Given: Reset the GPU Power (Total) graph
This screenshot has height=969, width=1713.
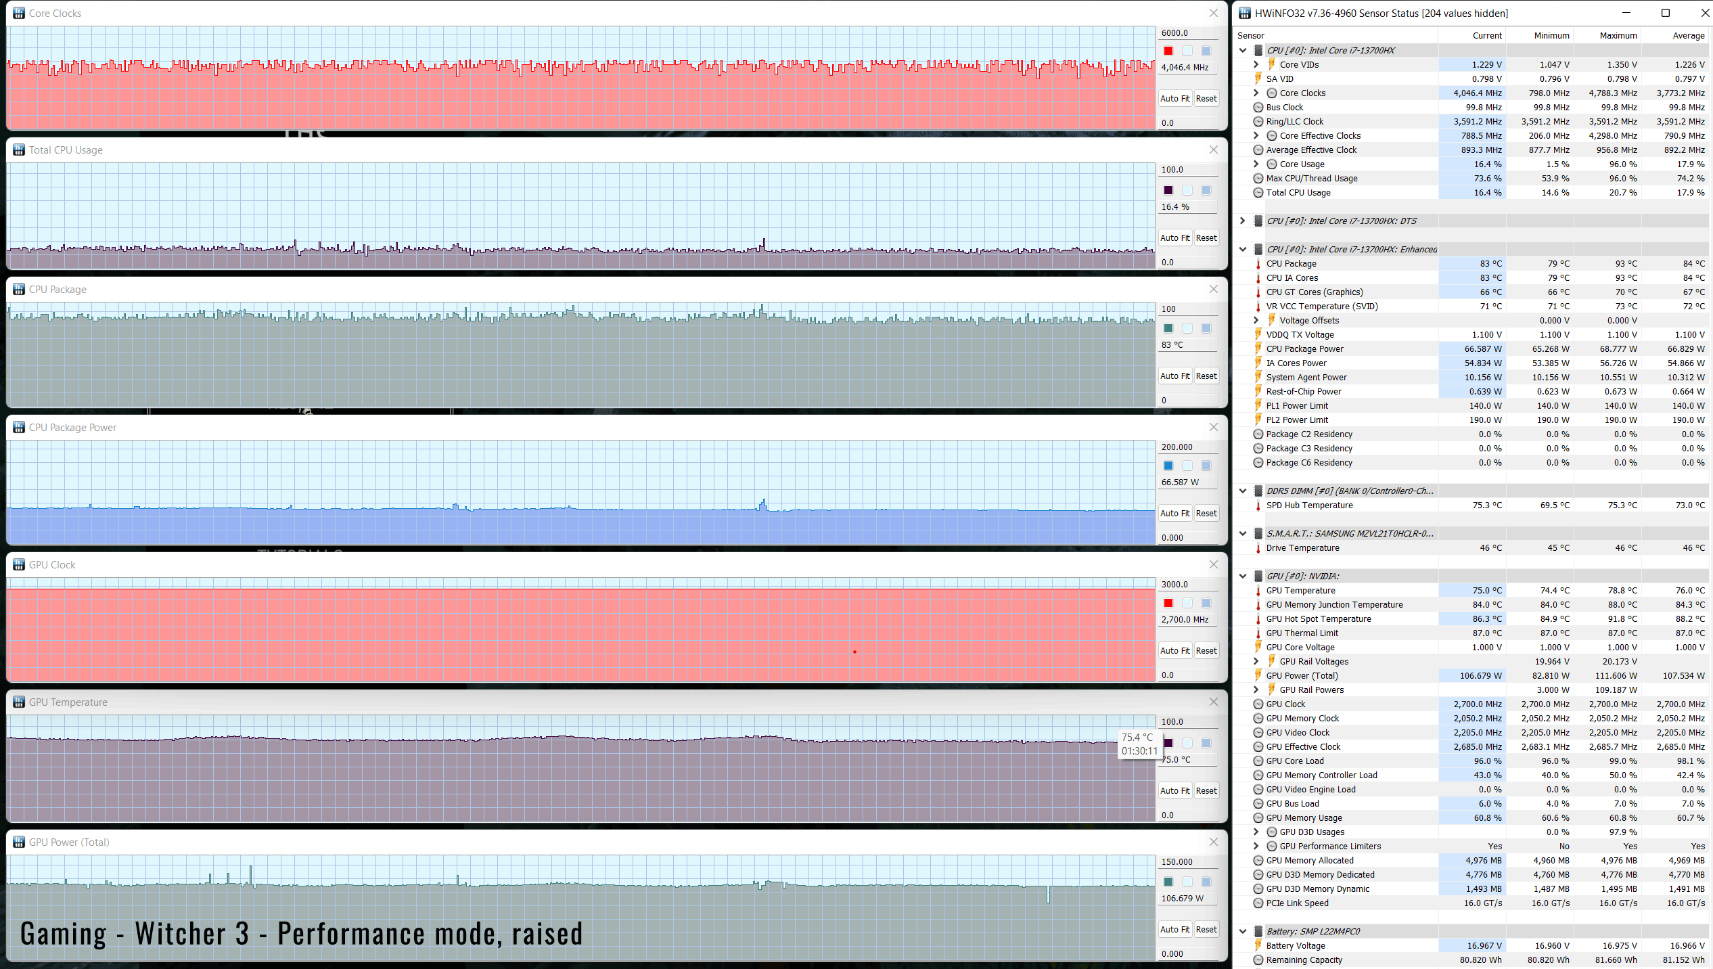Looking at the screenshot, I should click(x=1206, y=930).
